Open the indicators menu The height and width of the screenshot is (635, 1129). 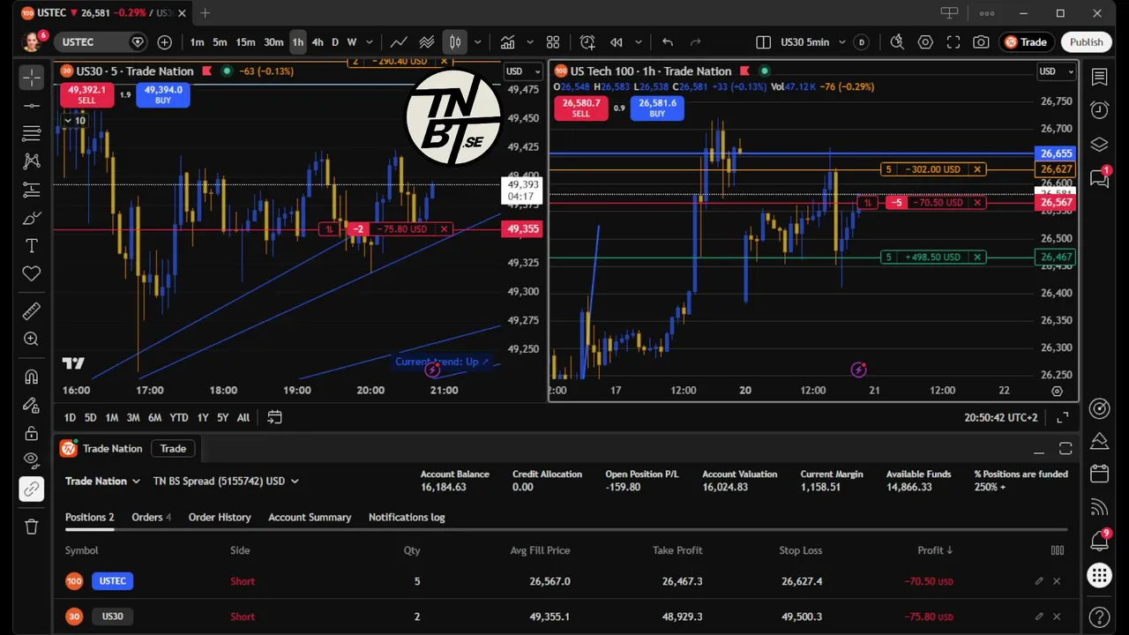(508, 42)
